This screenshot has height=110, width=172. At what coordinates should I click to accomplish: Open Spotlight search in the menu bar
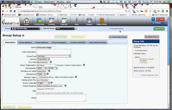(x=169, y=2)
